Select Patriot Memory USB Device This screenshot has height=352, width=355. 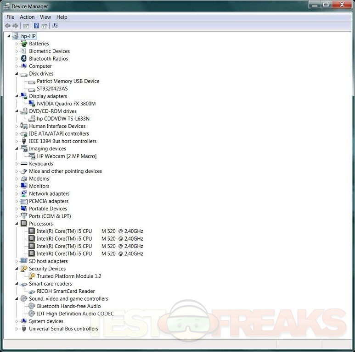point(68,81)
